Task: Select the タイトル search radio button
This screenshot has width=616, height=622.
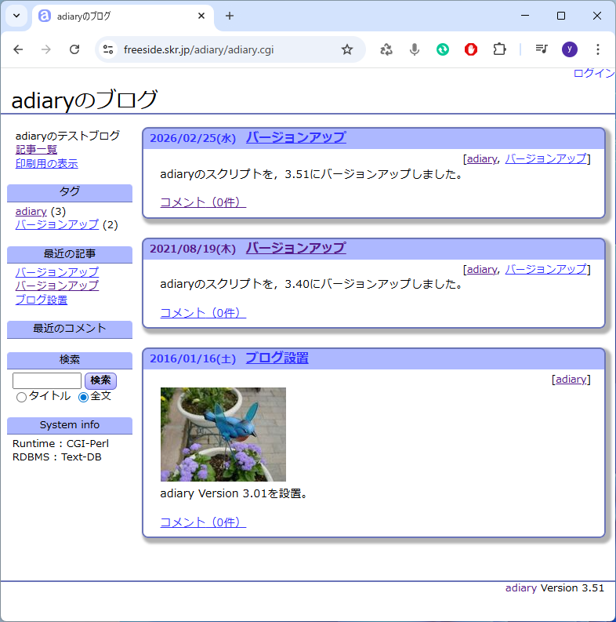Action: pyautogui.click(x=21, y=397)
